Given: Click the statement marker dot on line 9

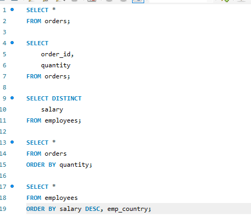Looking at the screenshot, I should click(12, 98).
